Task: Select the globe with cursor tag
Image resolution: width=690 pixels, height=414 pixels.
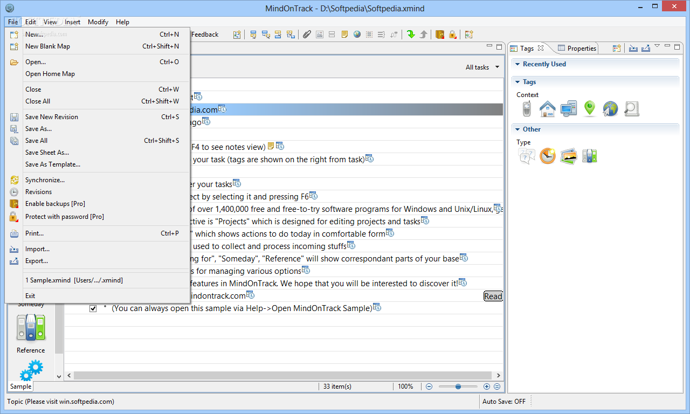Action: pyautogui.click(x=610, y=109)
